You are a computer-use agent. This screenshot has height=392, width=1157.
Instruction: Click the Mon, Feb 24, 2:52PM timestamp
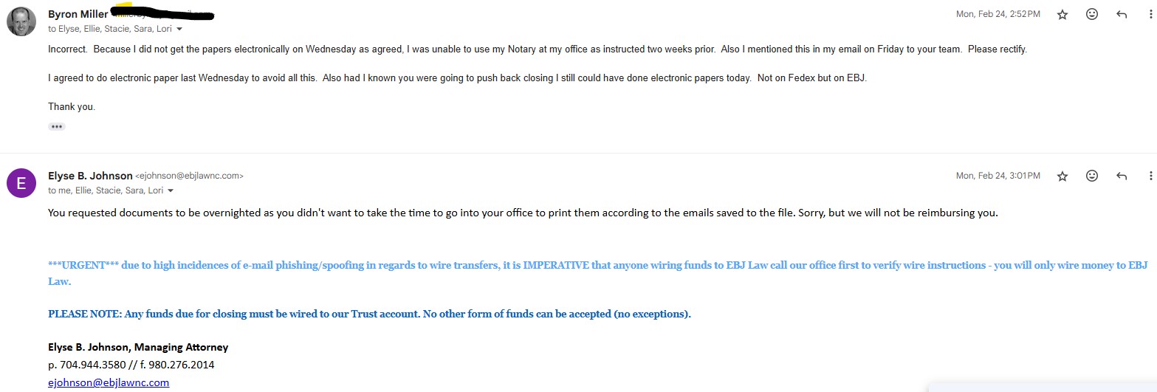[x=998, y=14]
